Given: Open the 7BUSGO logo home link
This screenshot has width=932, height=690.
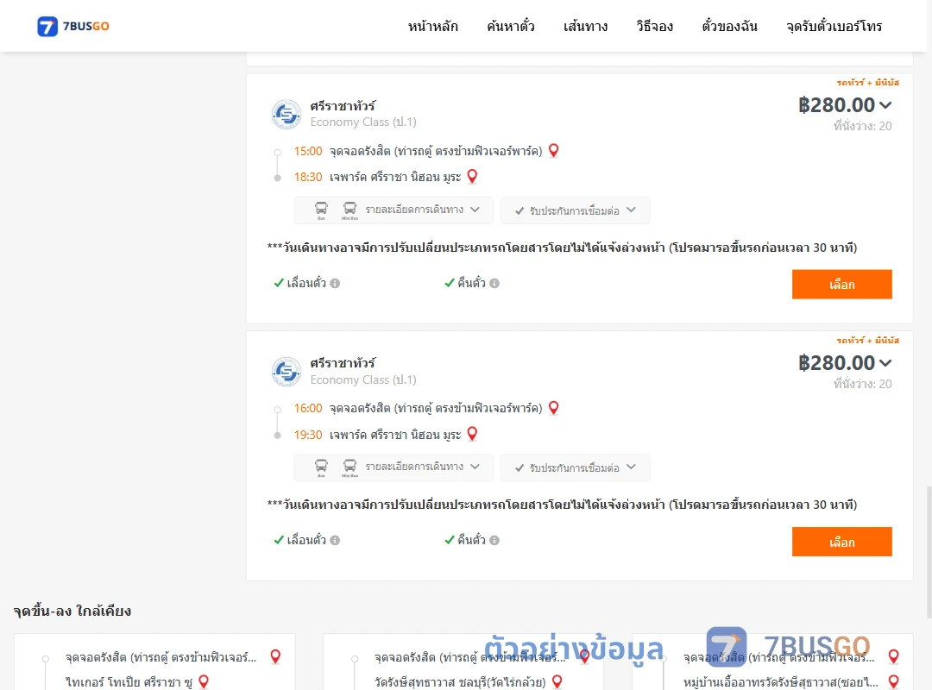Looking at the screenshot, I should coord(73,26).
